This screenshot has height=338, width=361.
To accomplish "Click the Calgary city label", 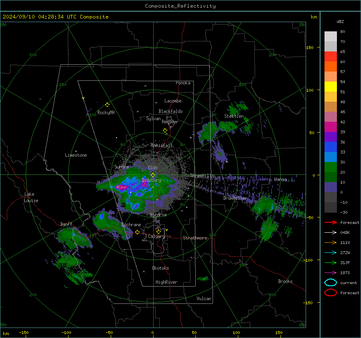I will [x=156, y=236].
